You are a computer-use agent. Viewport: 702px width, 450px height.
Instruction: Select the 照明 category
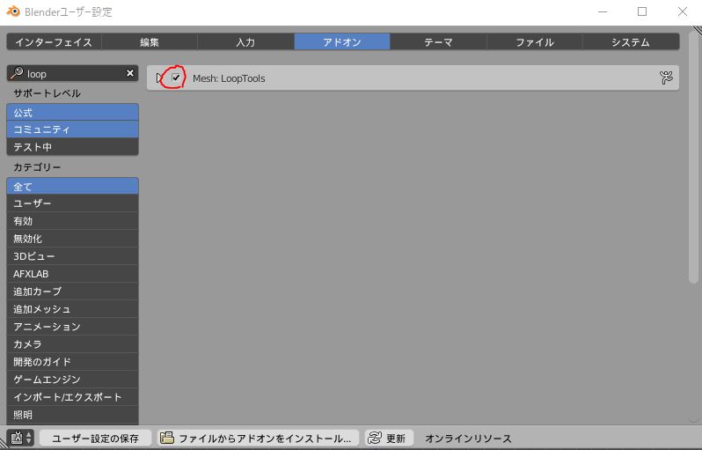pos(72,415)
